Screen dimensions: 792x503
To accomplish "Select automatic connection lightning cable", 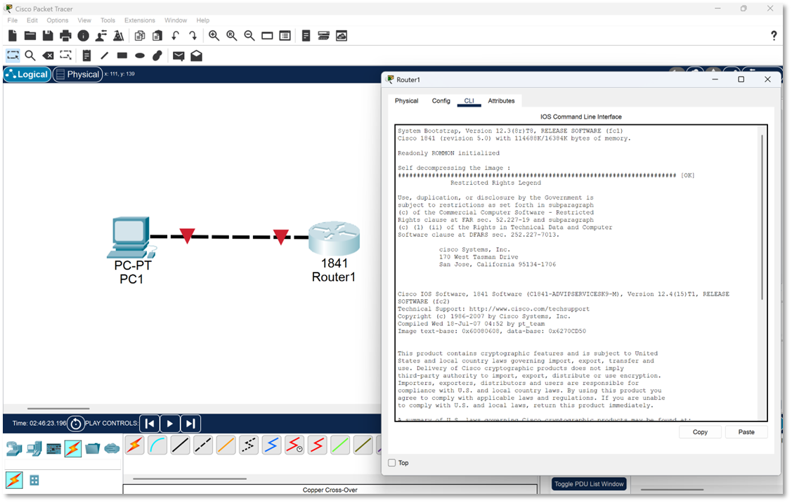I will click(135, 445).
